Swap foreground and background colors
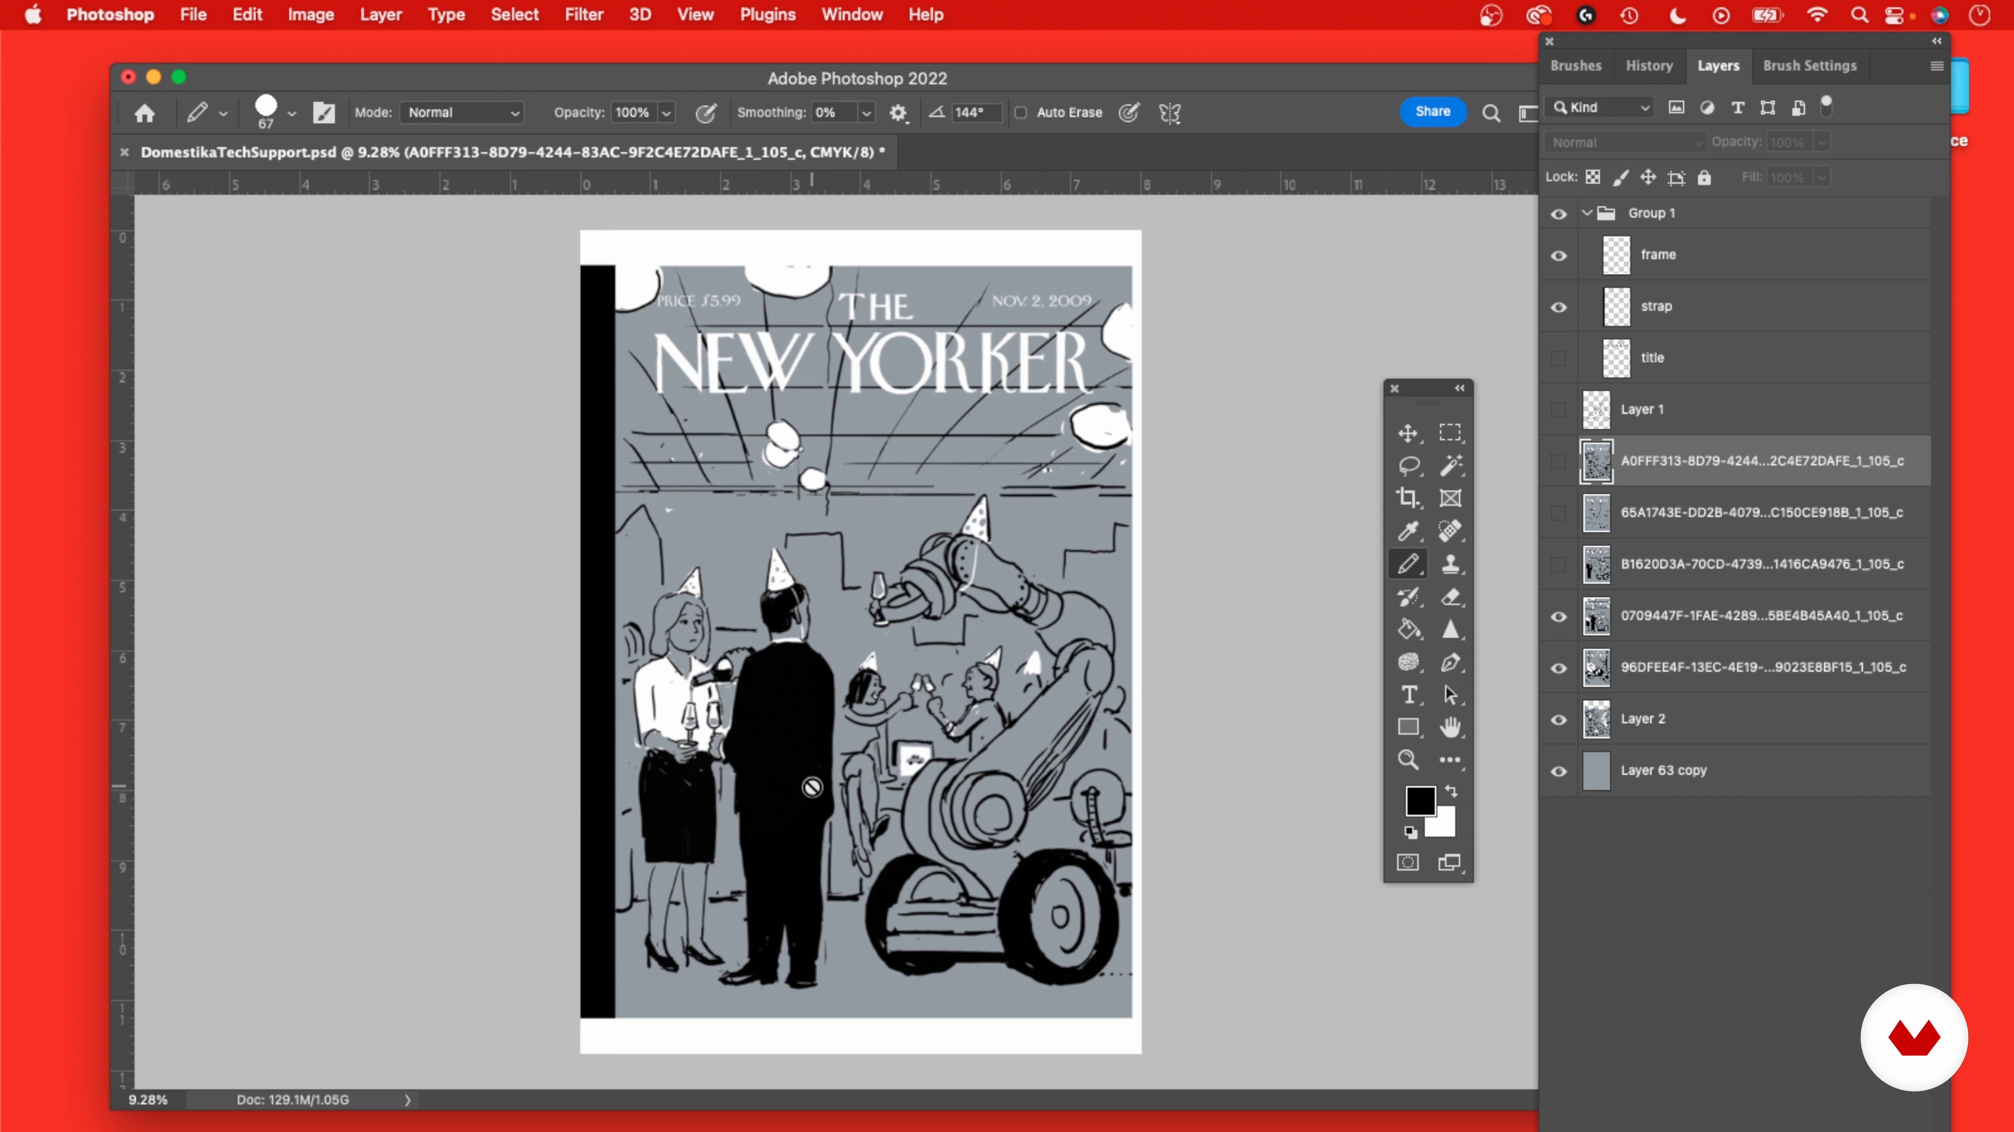Viewport: 2014px width, 1132px height. [x=1452, y=791]
